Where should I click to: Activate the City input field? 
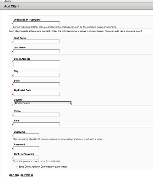36,75
